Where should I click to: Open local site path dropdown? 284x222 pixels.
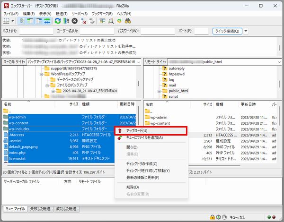(139, 62)
